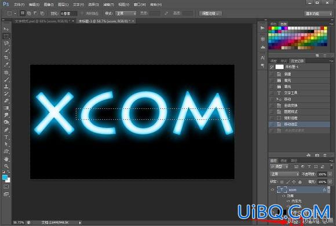Lock position with the move-cross lock icon
This screenshot has height=226, width=336.
294,182
